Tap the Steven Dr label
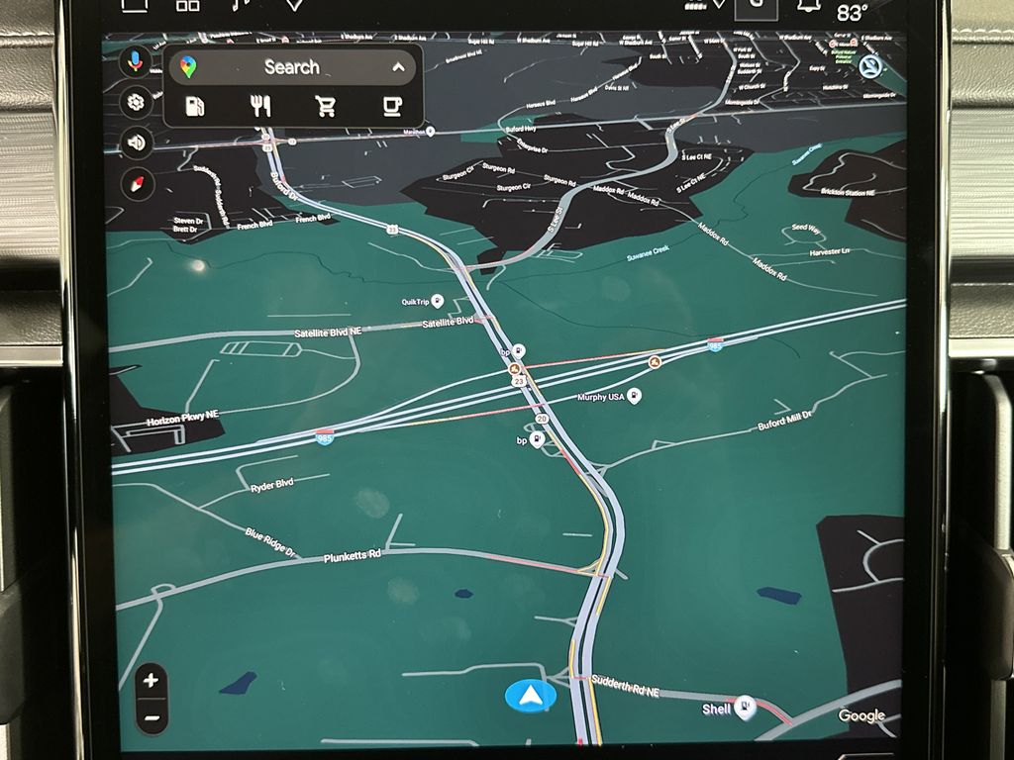 [x=188, y=221]
